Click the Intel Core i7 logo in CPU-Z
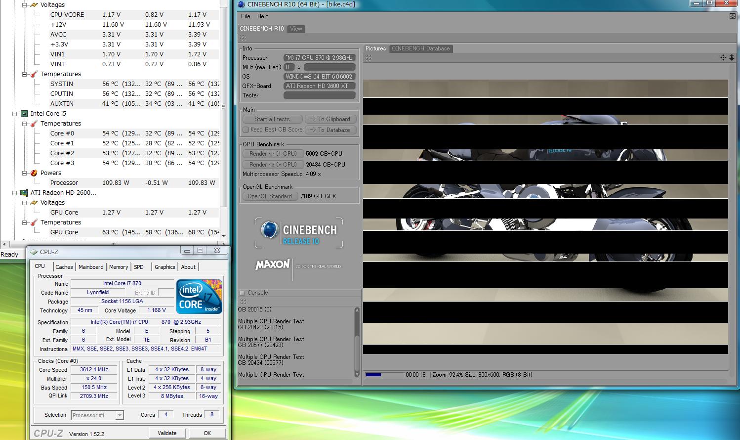 (x=199, y=297)
